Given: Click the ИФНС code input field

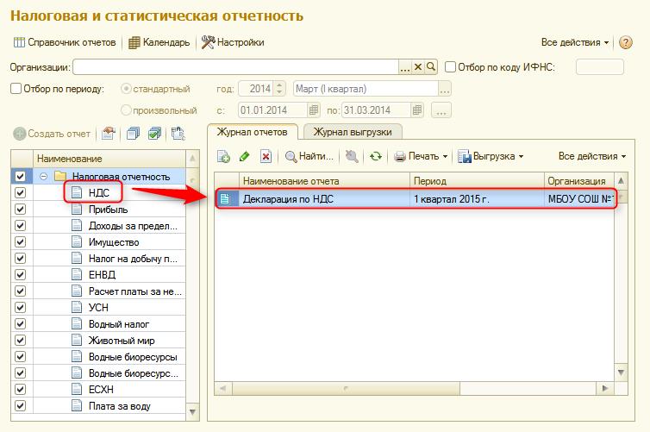Looking at the screenshot, I should click(x=599, y=66).
